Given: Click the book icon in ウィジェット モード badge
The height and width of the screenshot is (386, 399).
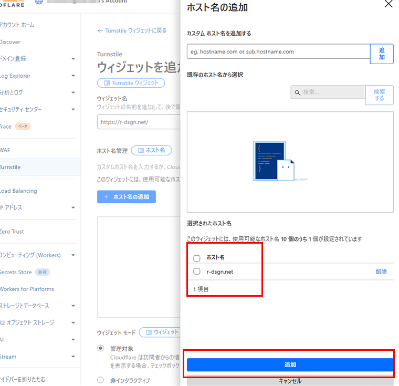Looking at the screenshot, I should tap(149, 332).
